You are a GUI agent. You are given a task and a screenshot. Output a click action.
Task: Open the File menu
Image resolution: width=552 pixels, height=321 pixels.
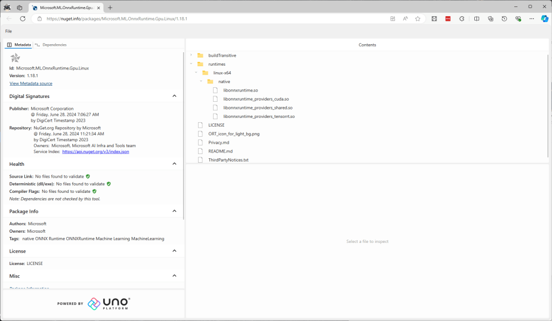click(9, 31)
